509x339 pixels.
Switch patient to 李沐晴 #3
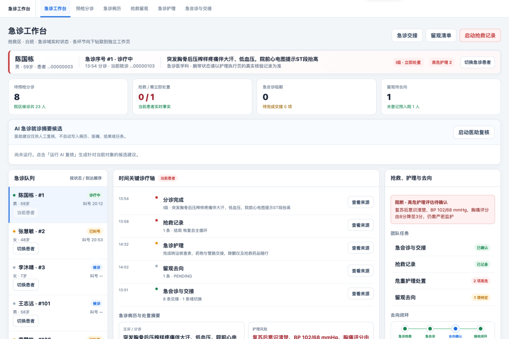coord(25,285)
